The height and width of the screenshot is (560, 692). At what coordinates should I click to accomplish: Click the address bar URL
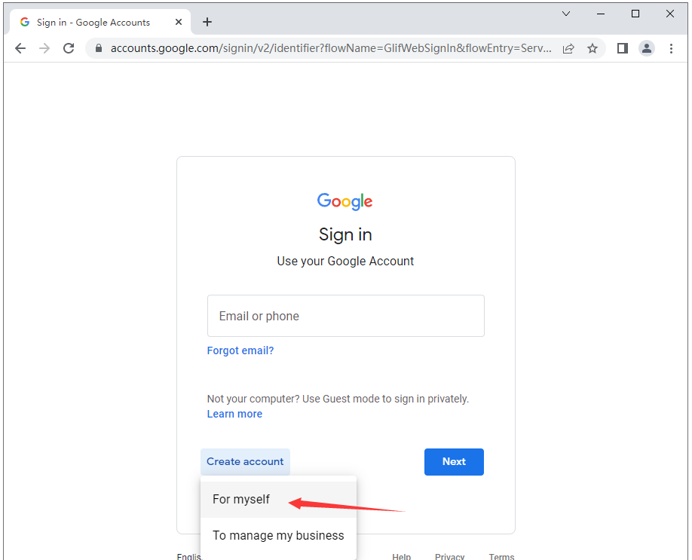[330, 48]
